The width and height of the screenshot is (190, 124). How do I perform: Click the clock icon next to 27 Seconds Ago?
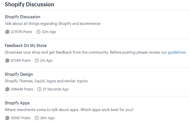(x=39, y=89)
